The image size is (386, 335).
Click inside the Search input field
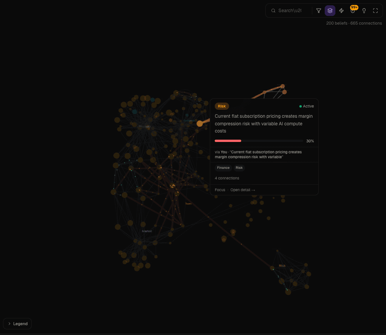[293, 11]
